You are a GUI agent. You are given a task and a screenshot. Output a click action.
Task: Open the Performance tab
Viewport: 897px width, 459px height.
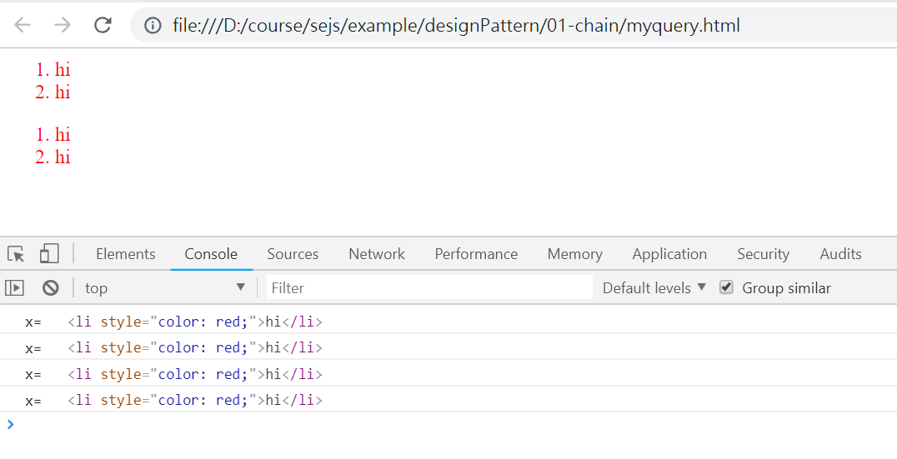coord(476,254)
